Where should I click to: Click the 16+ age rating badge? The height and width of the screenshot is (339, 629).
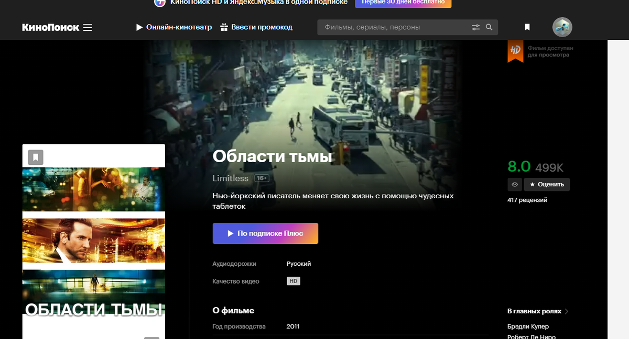(262, 178)
